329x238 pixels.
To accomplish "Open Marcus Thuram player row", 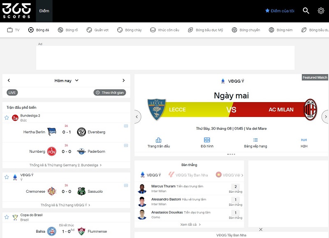I will tap(189, 189).
